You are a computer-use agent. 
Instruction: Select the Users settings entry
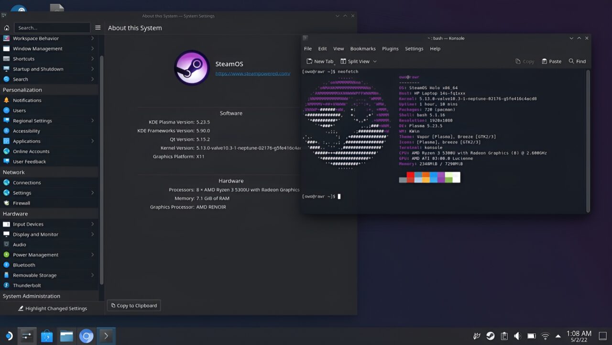point(49,111)
